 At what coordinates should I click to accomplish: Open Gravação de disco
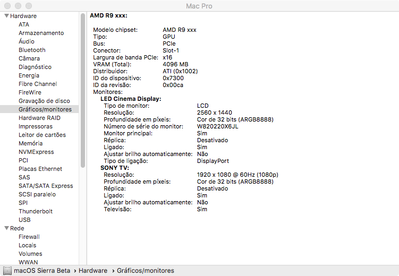44,101
